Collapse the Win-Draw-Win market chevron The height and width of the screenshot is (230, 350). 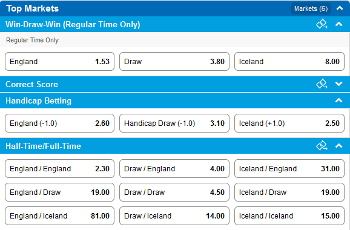(x=339, y=24)
